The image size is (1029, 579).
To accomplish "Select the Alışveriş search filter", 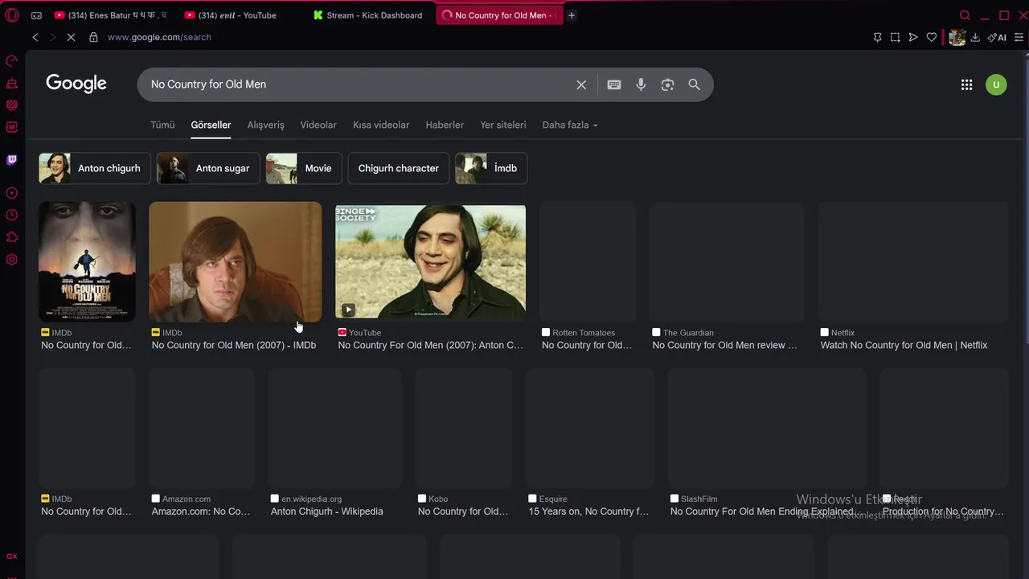I will 265,125.
